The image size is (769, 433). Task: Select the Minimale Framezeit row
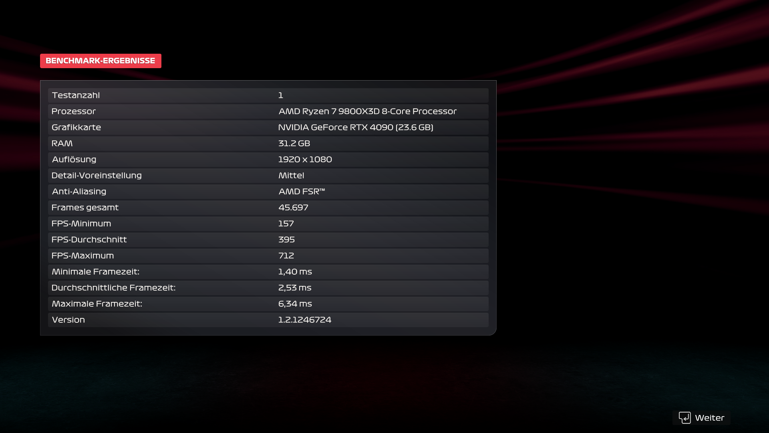click(x=268, y=272)
